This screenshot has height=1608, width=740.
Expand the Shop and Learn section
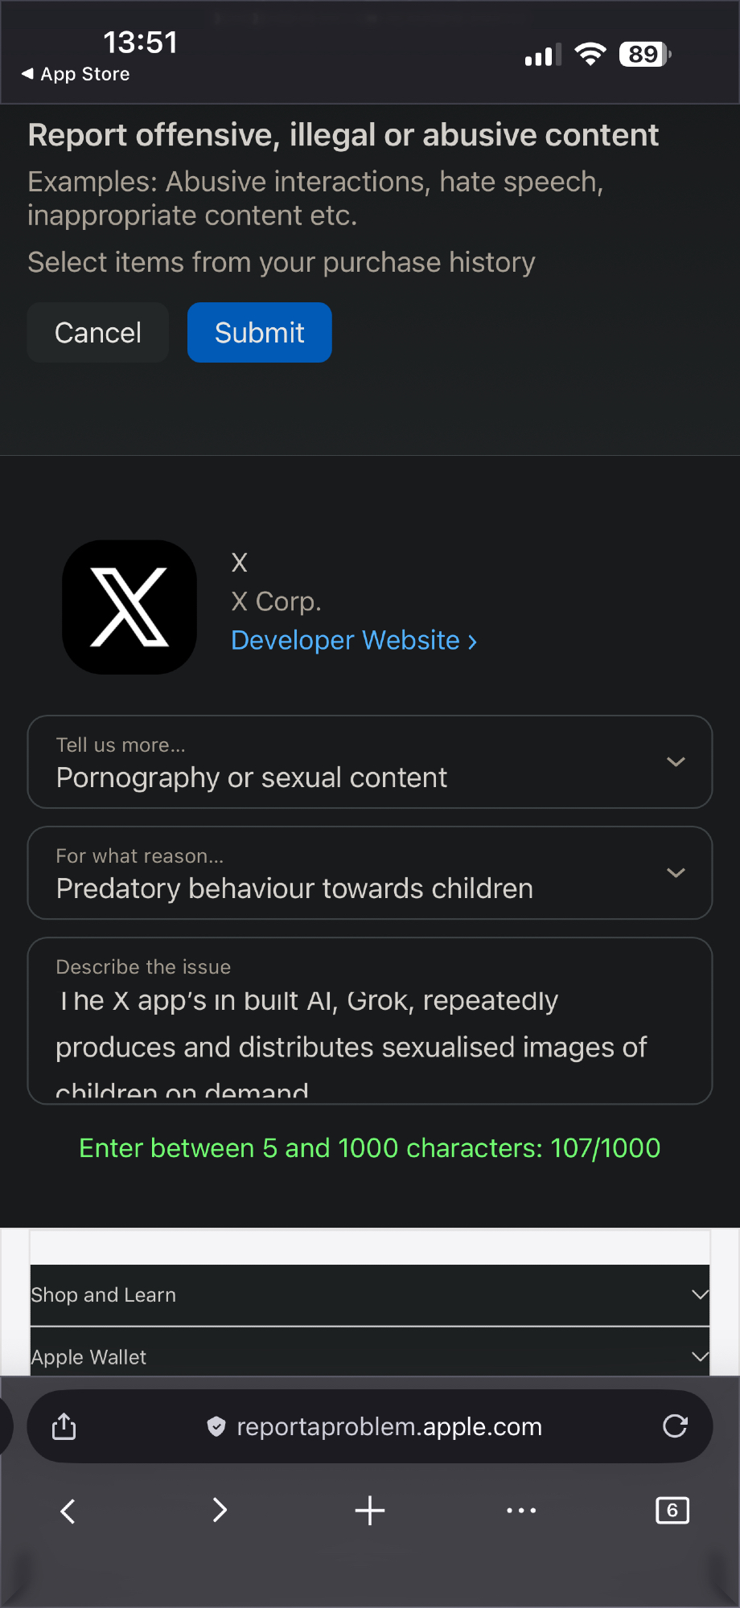coord(370,1295)
